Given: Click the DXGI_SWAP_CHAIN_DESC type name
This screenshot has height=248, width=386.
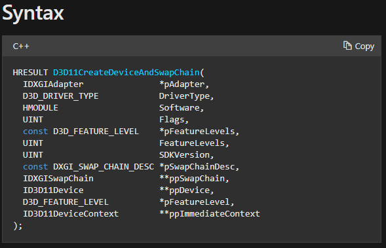Looking at the screenshot, I should point(104,167).
